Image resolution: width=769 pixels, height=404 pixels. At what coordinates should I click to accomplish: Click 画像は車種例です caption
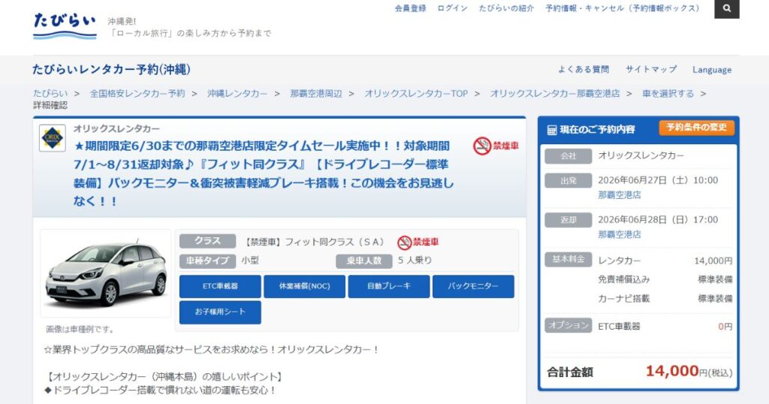(80, 329)
